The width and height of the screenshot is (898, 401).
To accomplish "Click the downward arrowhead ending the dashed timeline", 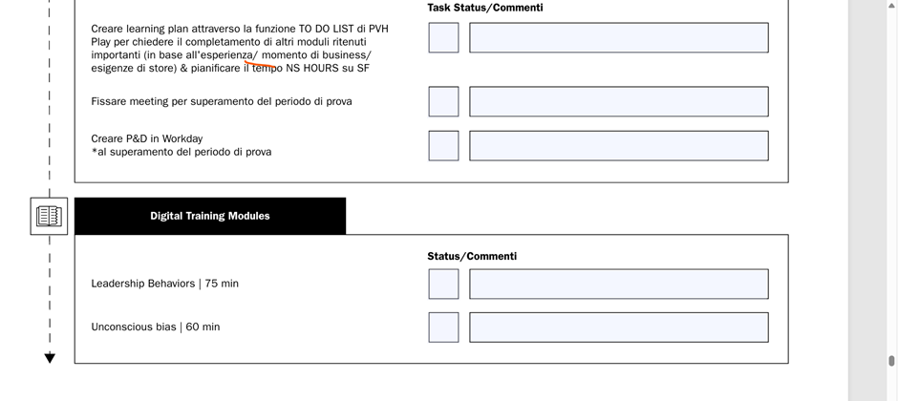I will pos(50,358).
